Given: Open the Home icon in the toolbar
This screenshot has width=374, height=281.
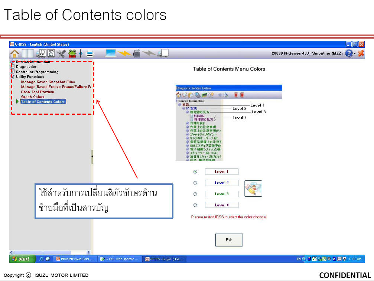Looking at the screenshot, I should [14, 53].
